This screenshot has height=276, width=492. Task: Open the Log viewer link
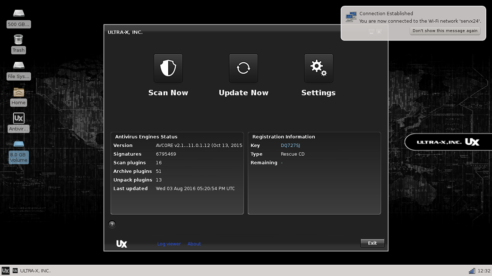pos(169,244)
